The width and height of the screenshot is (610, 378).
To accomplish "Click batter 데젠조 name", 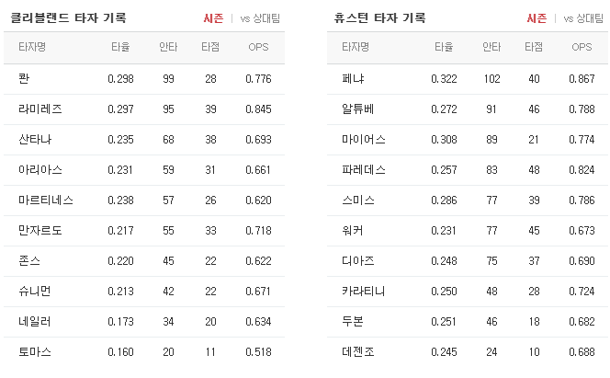I will coord(358,352).
